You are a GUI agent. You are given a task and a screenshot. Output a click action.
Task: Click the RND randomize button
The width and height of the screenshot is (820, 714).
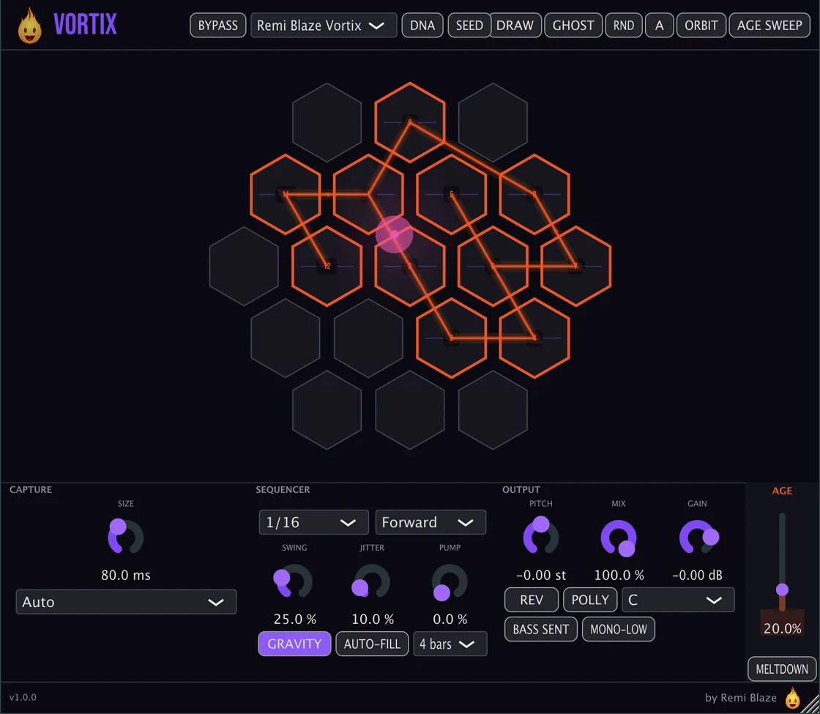[x=623, y=25]
